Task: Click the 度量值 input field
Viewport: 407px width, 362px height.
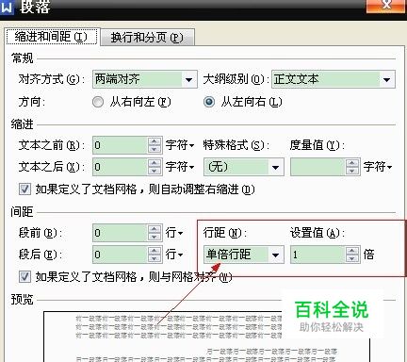Action: coord(317,167)
